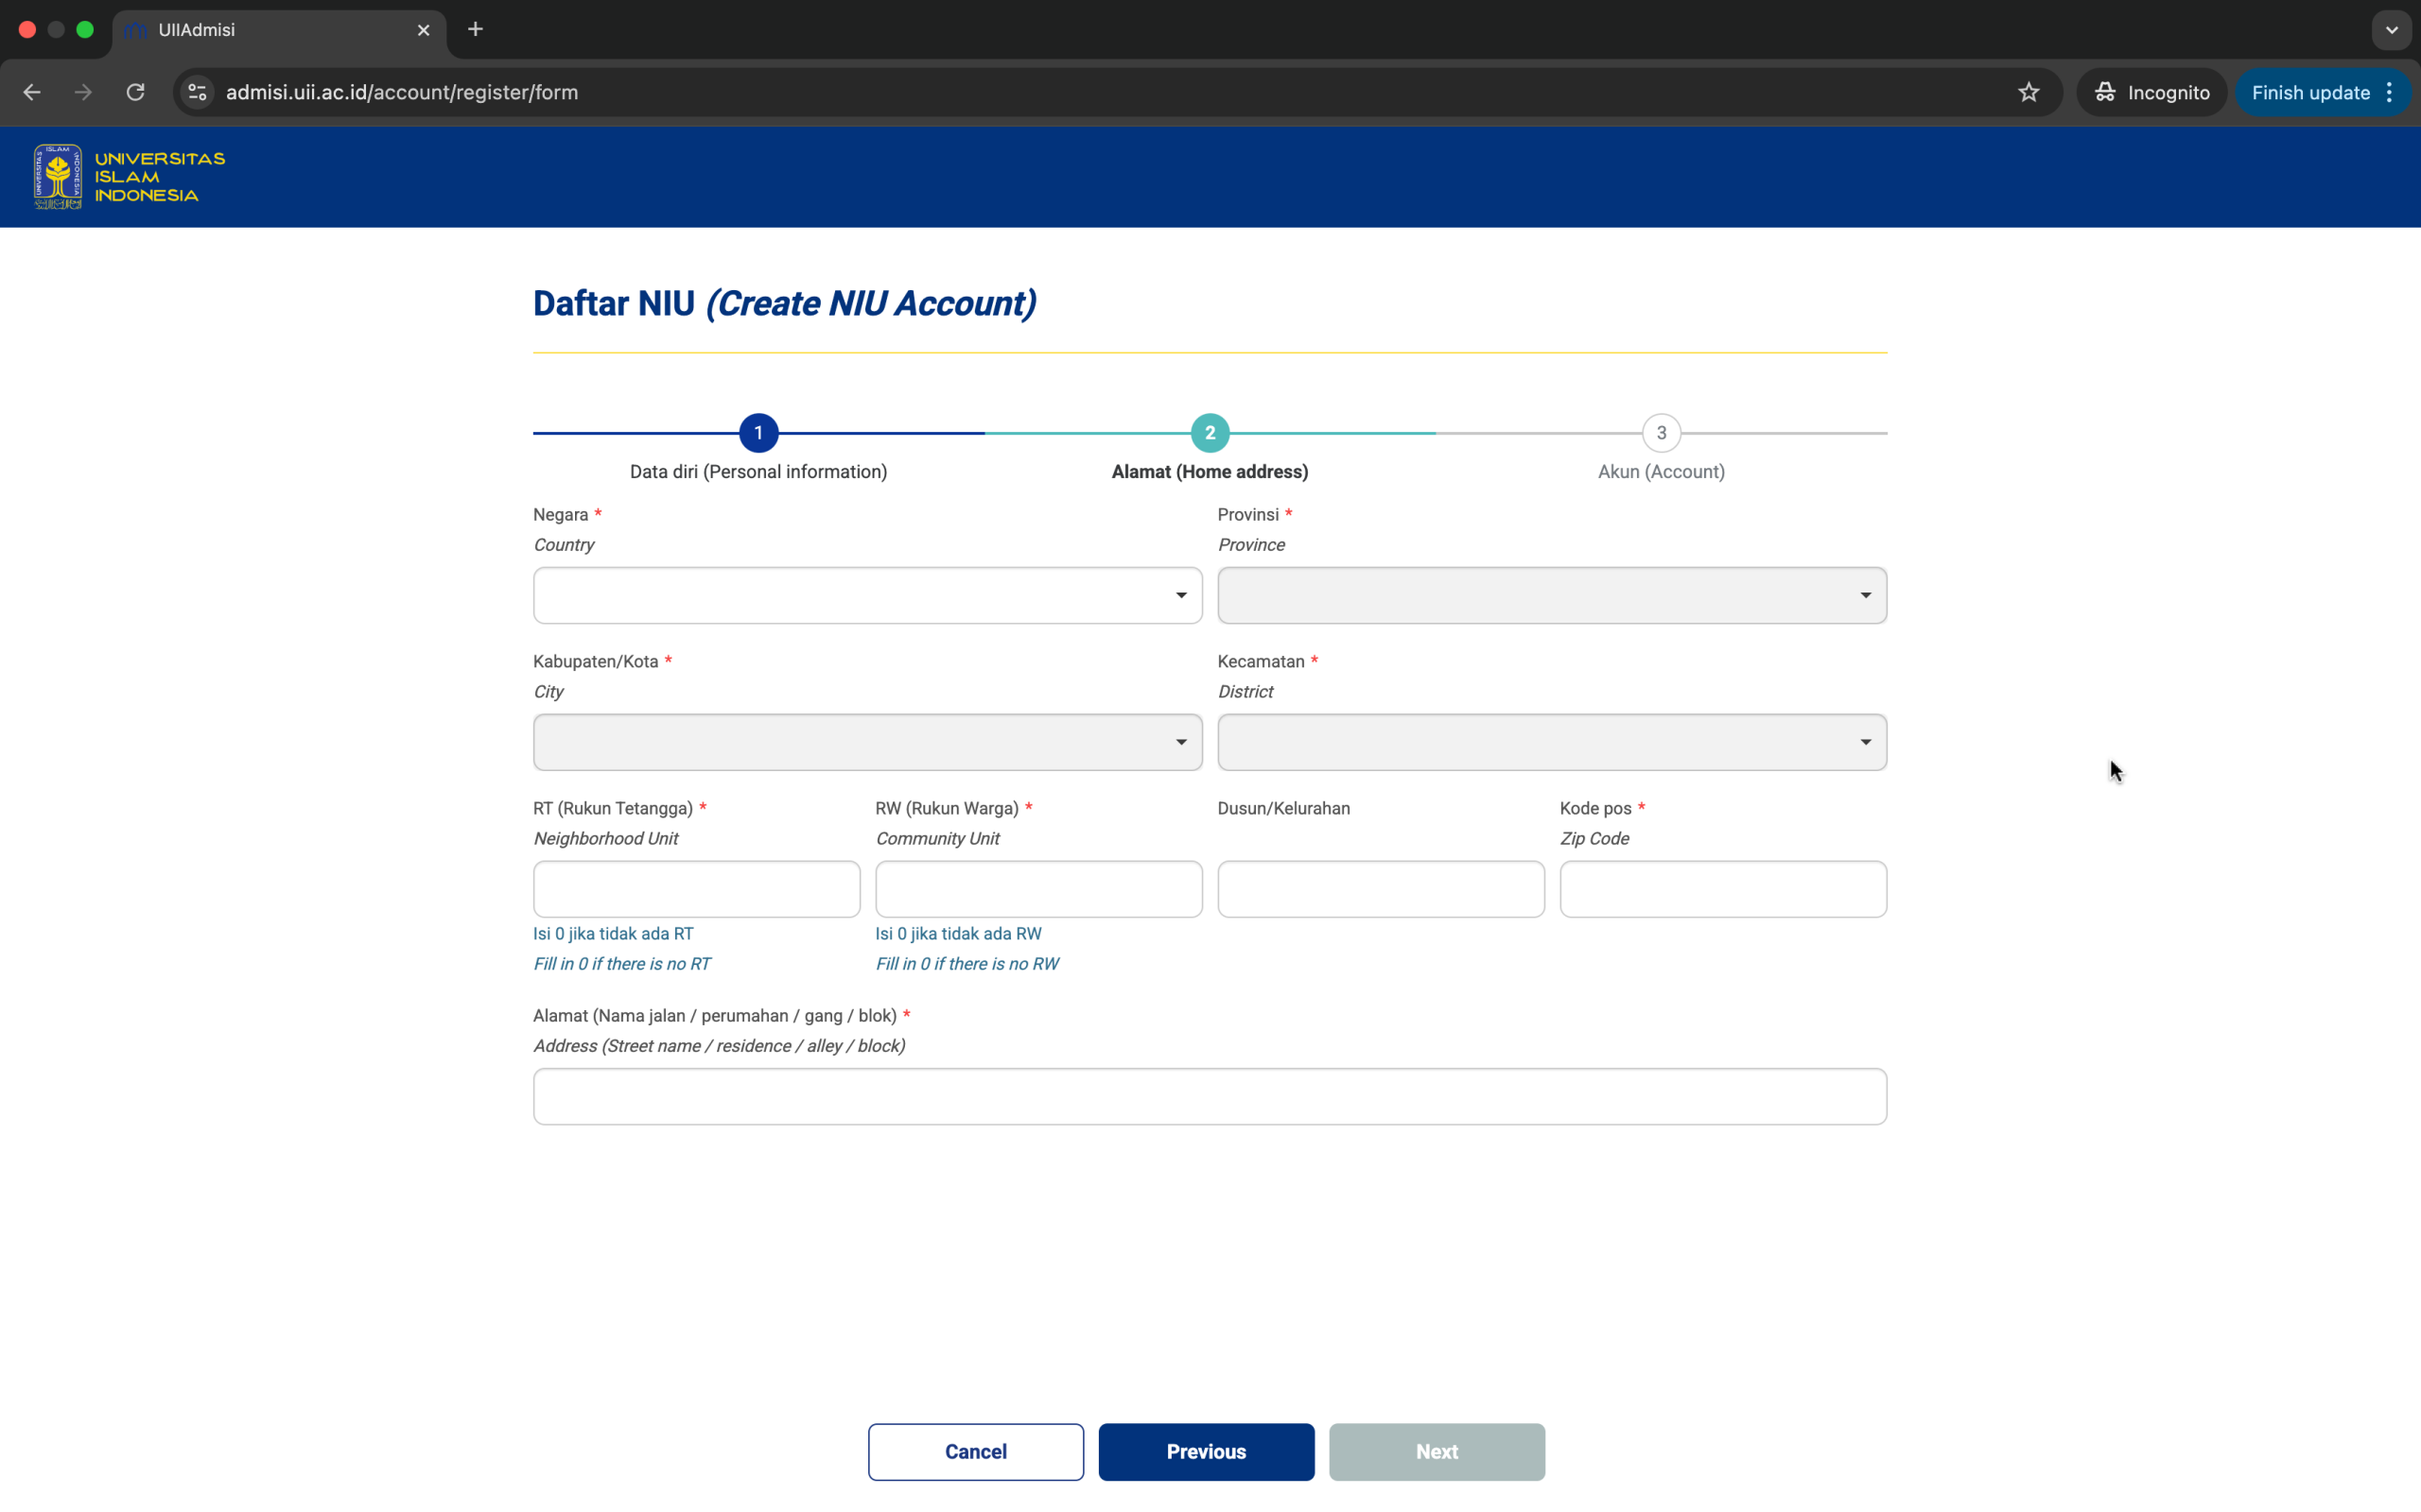2421x1512 pixels.
Task: Click the Previous button
Action: click(x=1206, y=1451)
